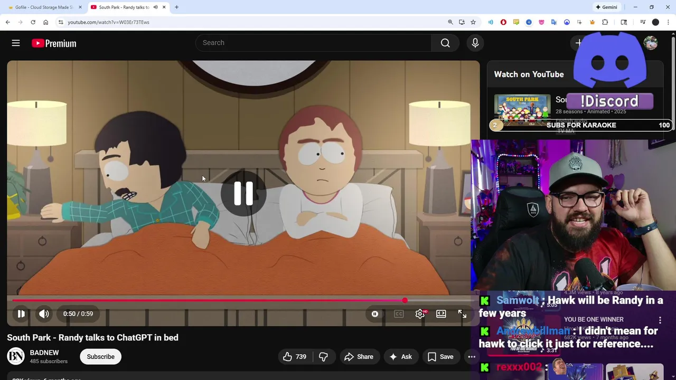Open the pink pig extension icon
Viewport: 676px width, 380px height.
coord(541,22)
